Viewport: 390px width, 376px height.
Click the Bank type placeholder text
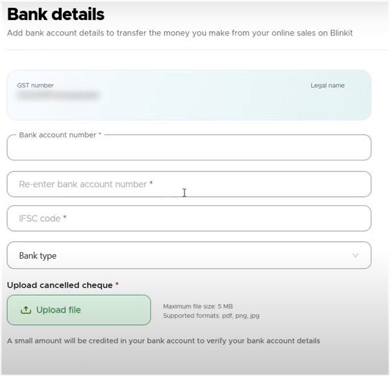38,256
